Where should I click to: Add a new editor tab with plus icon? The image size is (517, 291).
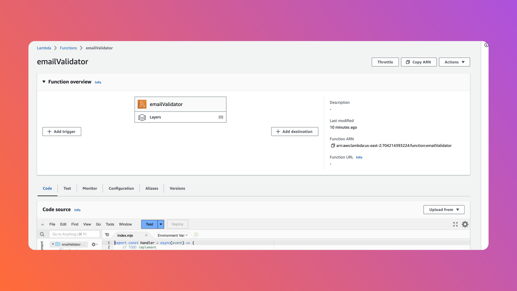[x=196, y=235]
